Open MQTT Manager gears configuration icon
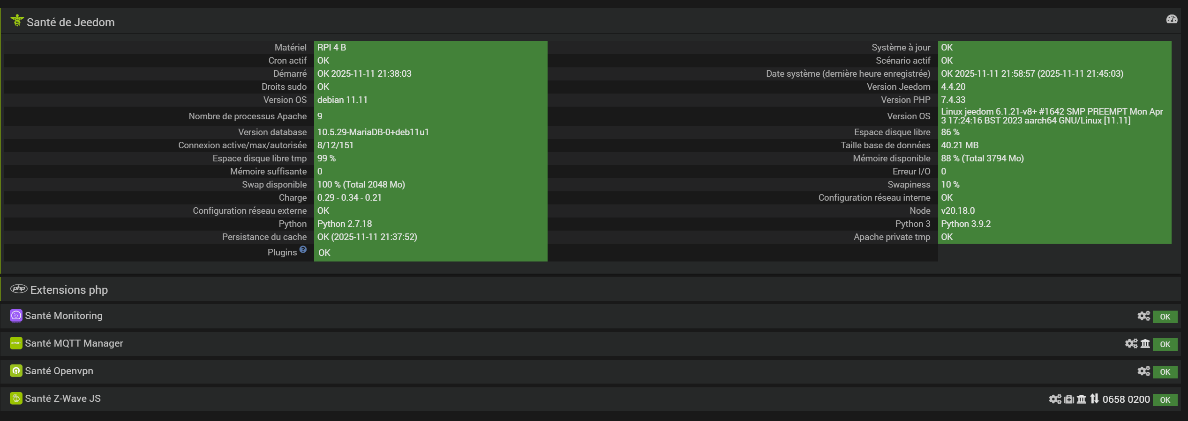 tap(1131, 344)
